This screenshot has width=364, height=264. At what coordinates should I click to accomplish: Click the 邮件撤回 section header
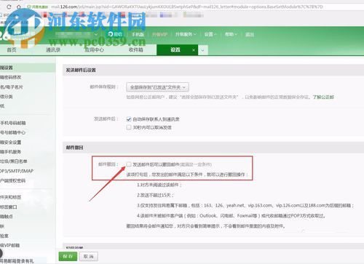74,148
